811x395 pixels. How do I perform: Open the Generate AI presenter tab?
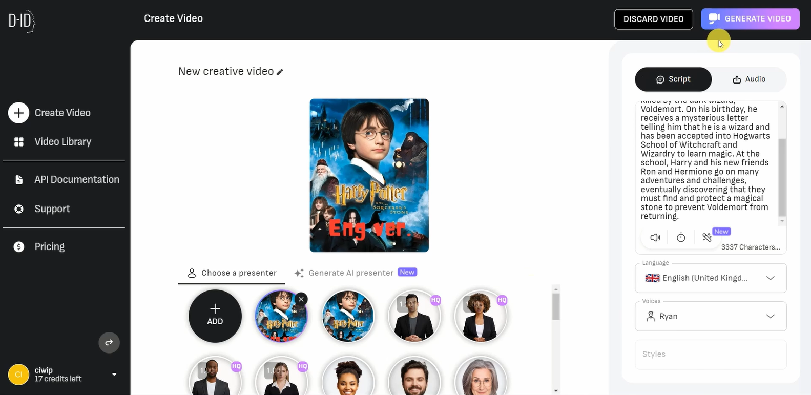356,273
